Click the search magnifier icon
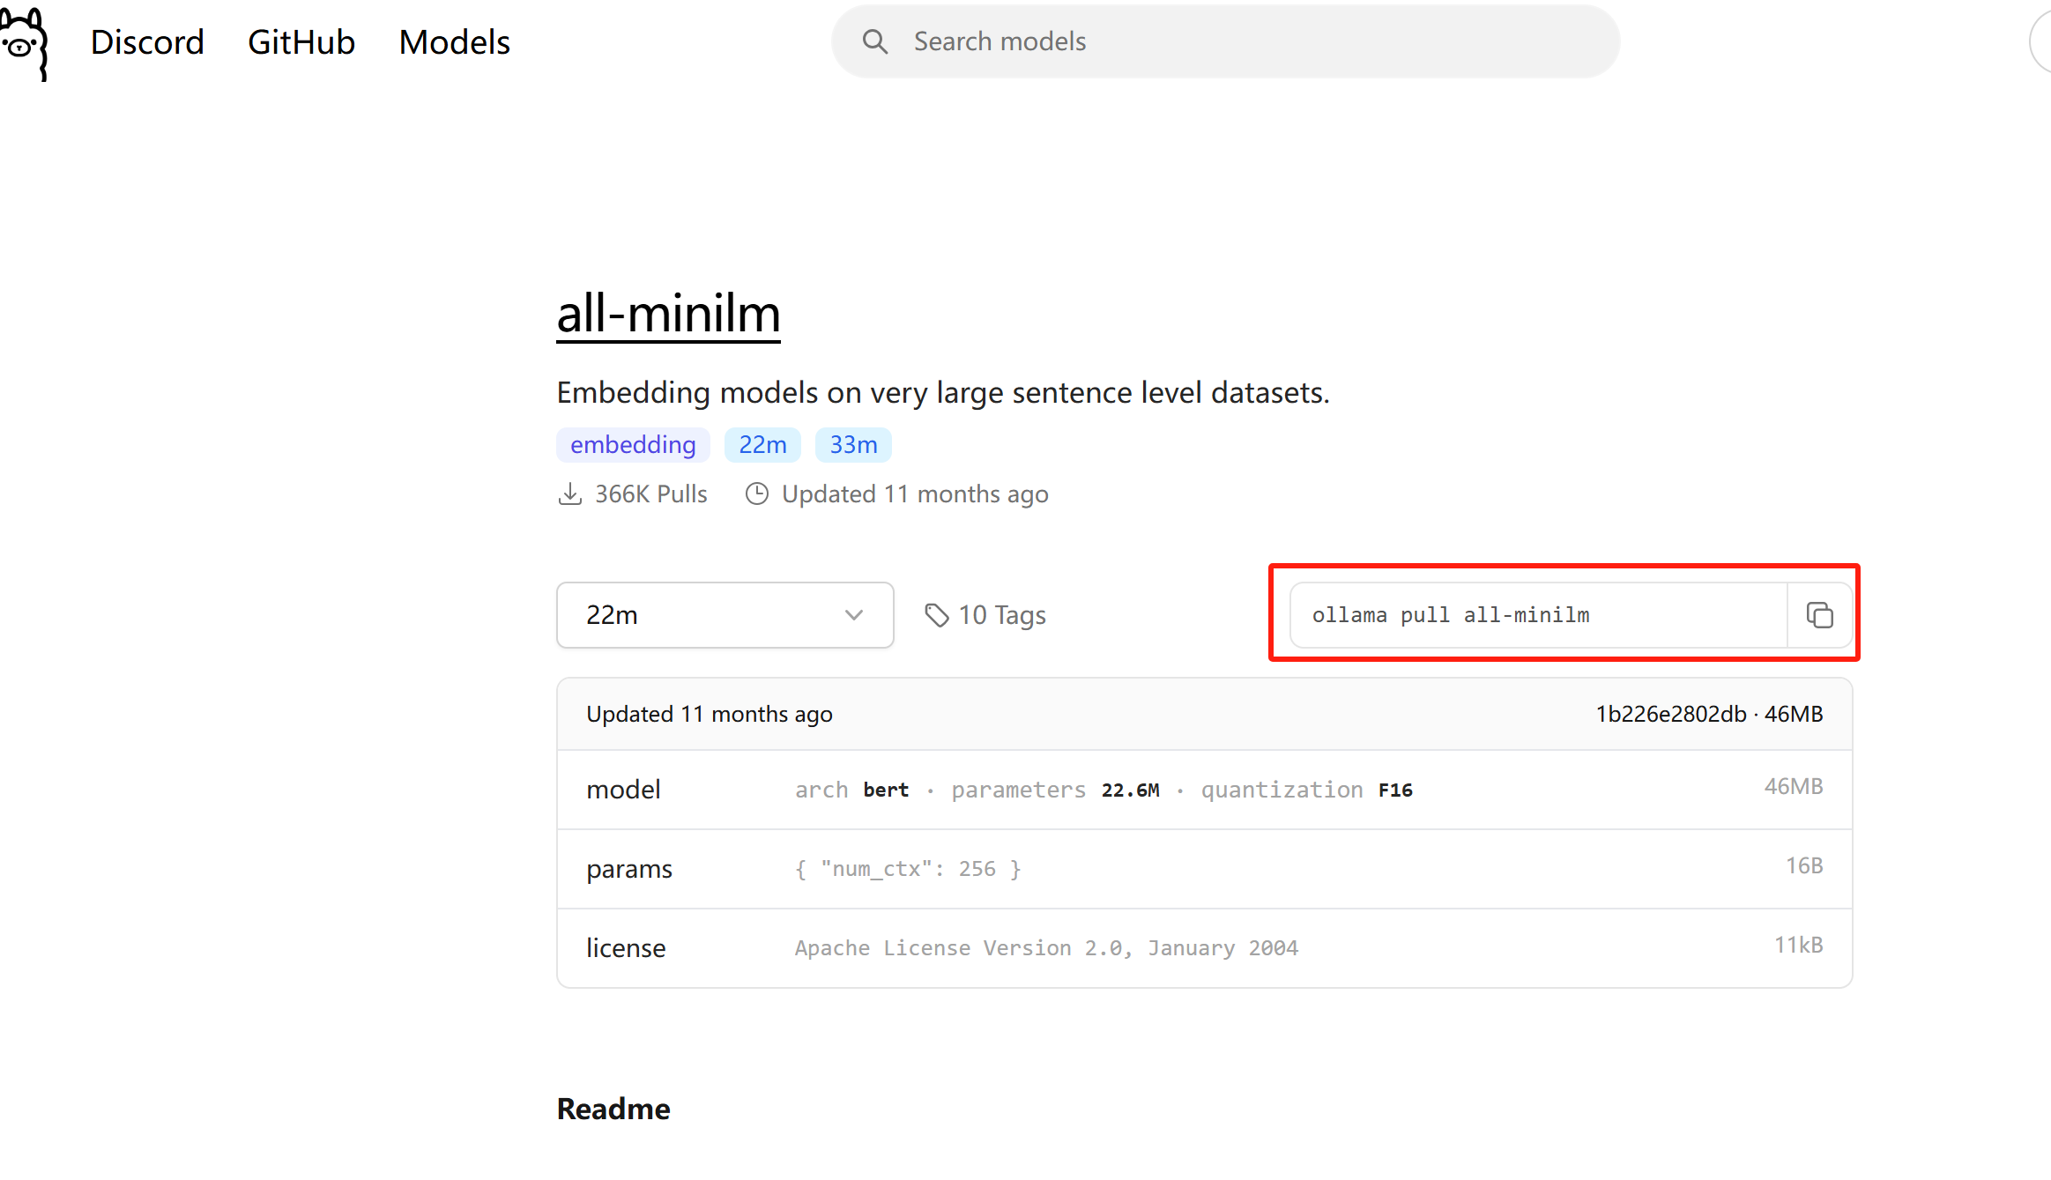Image resolution: width=2051 pixels, height=1180 pixels. [x=874, y=41]
